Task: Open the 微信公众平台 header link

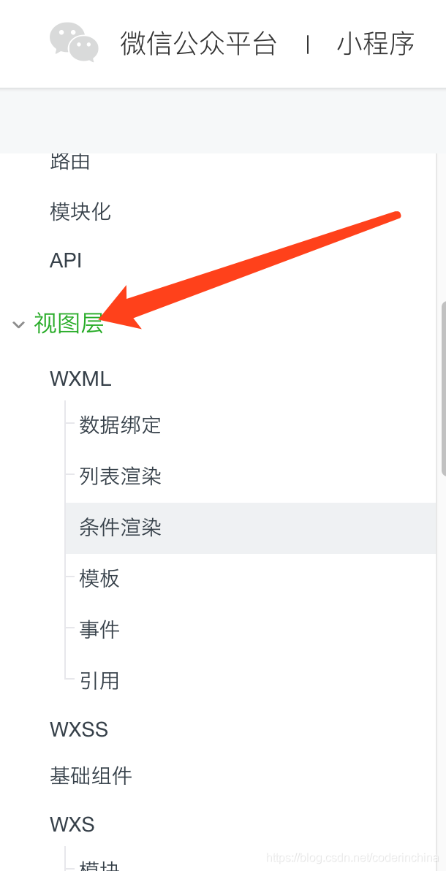Action: (x=199, y=44)
